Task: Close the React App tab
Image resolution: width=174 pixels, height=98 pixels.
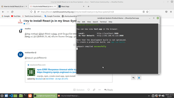Action: point(84,7)
